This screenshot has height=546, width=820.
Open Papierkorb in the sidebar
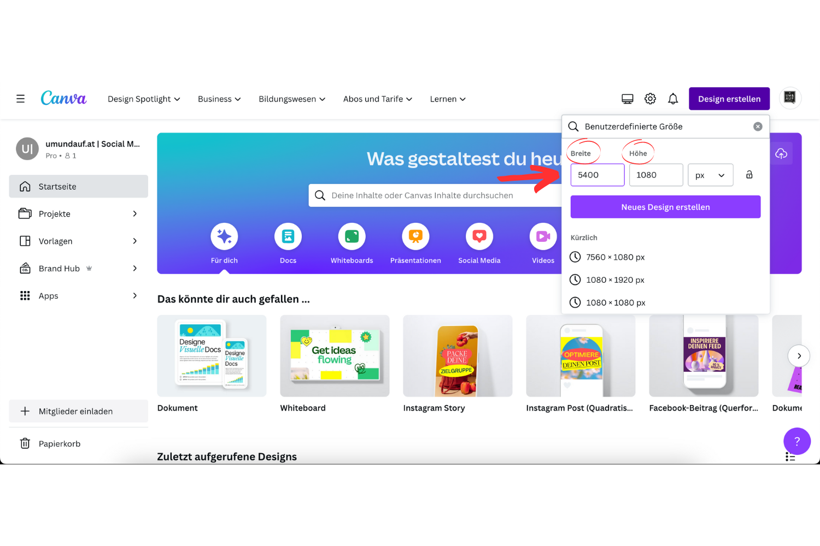[x=79, y=443]
